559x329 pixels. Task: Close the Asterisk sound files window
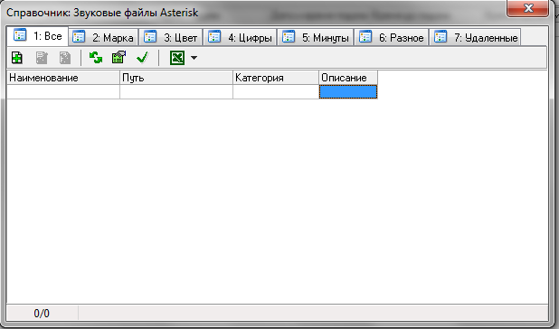click(528, 8)
